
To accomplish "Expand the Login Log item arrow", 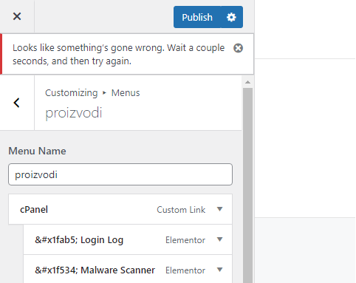I will [x=220, y=239].
